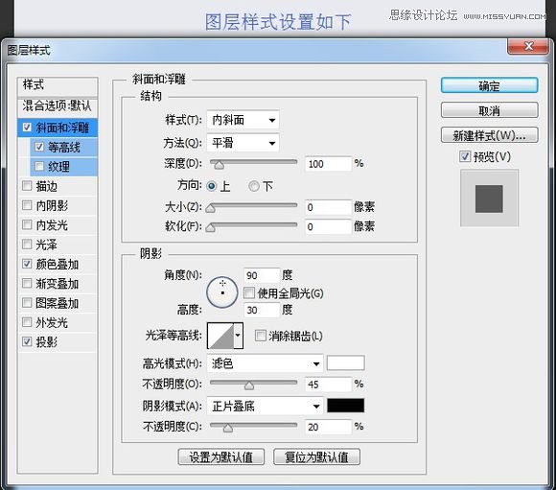Select 混合选项:默认 in the list
556x490 pixels.
(x=58, y=105)
